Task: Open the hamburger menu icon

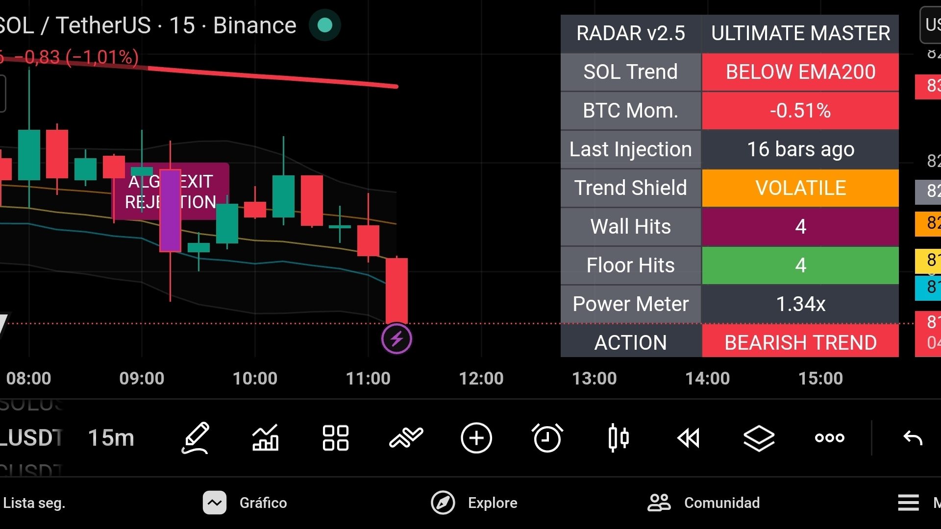Action: [908, 503]
